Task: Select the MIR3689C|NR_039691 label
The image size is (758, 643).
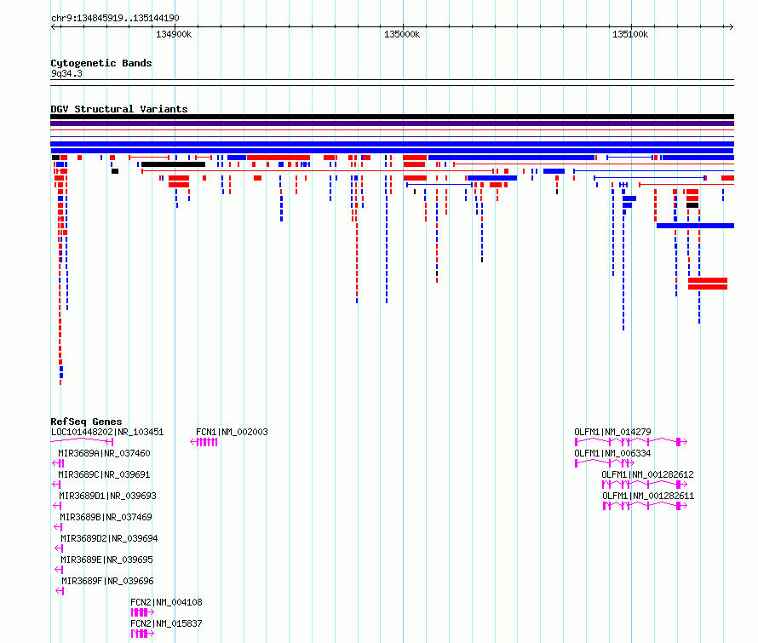Action: coord(104,474)
